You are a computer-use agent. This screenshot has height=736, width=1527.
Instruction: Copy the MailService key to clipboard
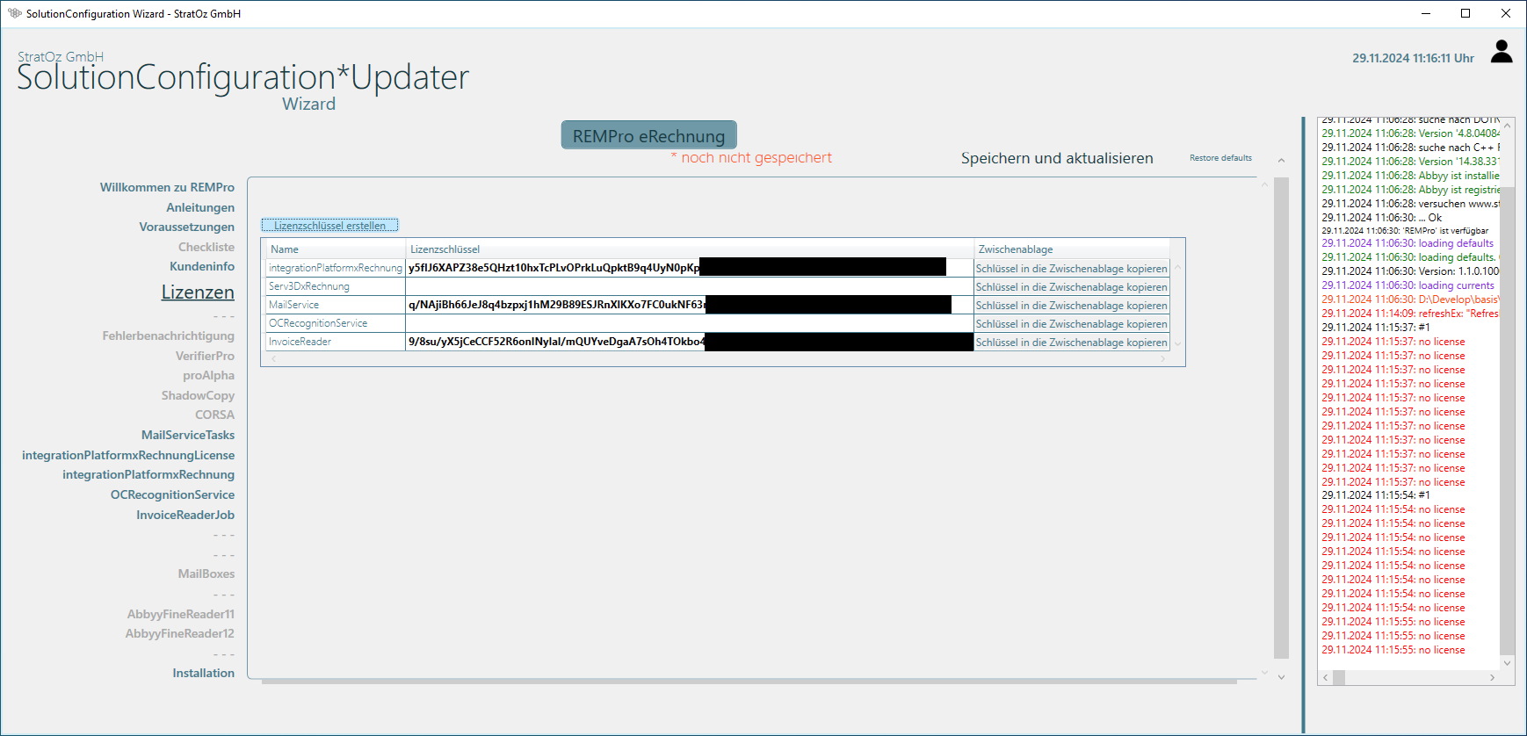[1071, 306]
